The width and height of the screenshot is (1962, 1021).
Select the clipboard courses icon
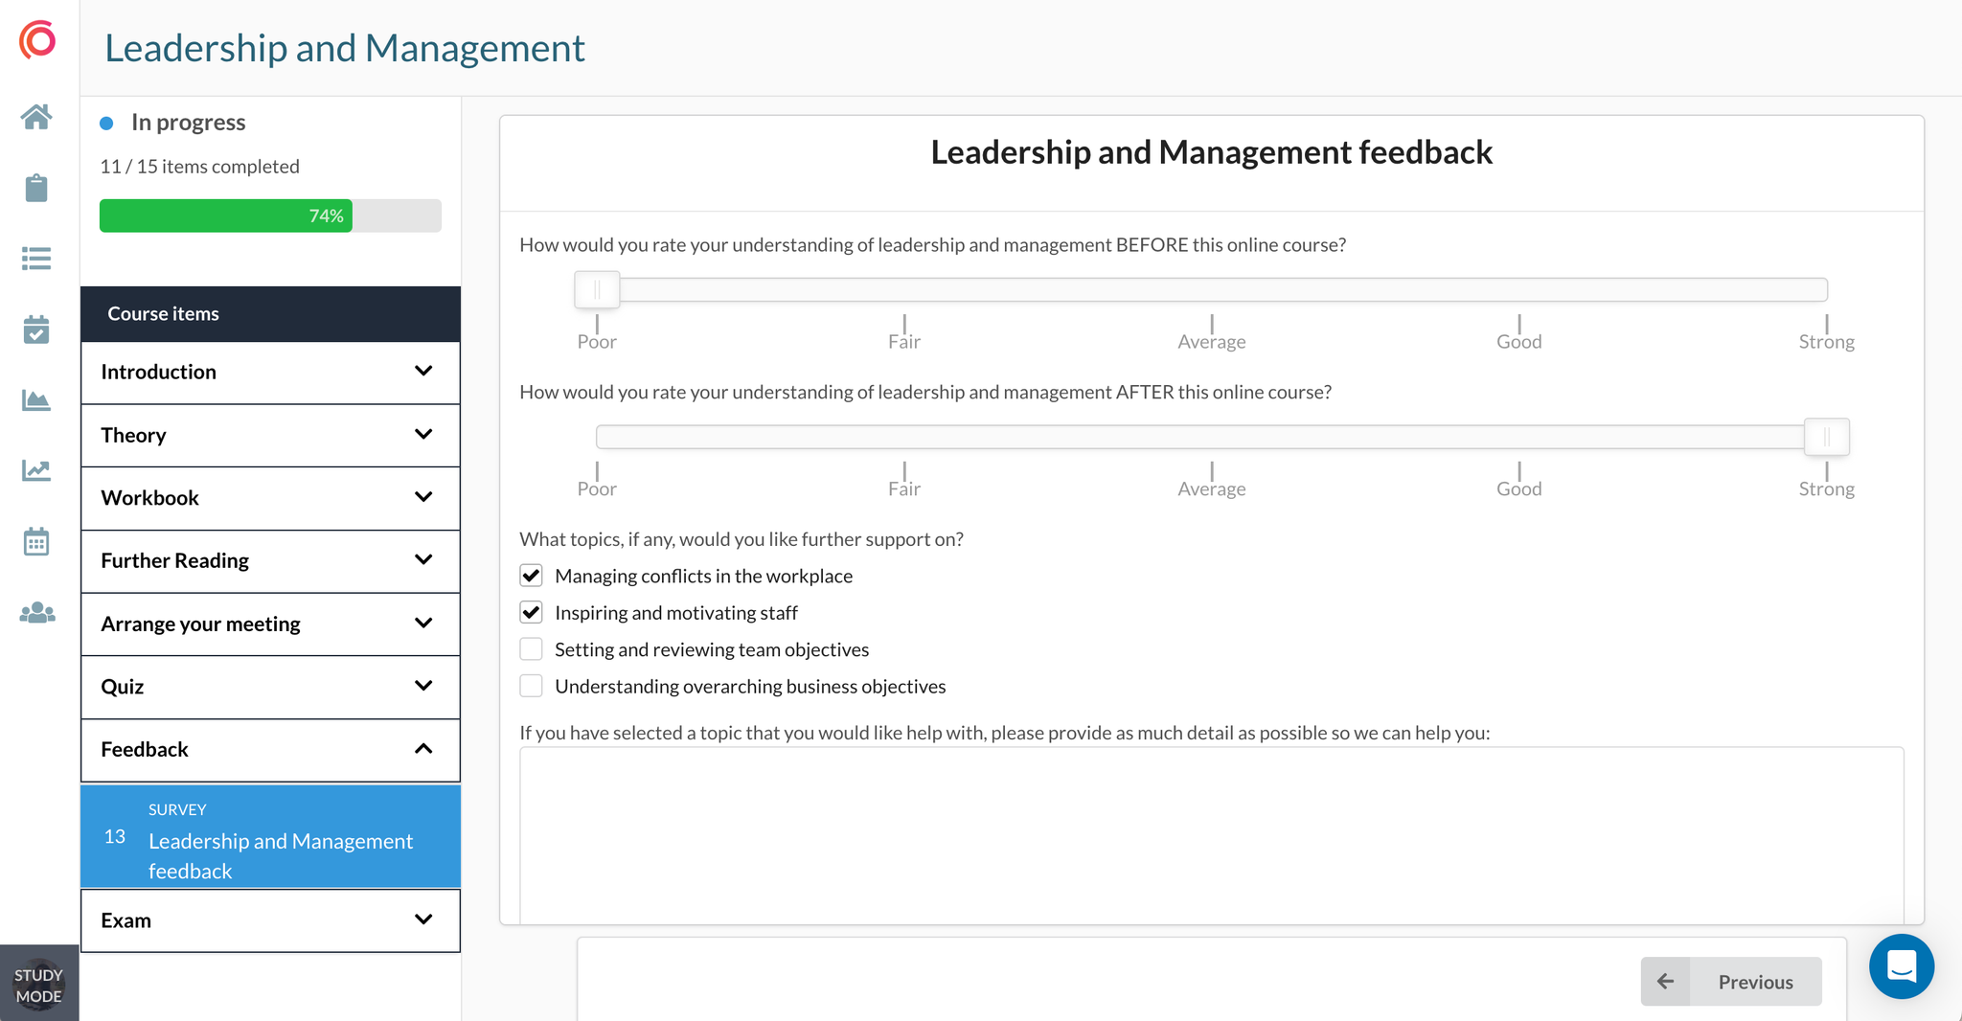click(x=36, y=188)
